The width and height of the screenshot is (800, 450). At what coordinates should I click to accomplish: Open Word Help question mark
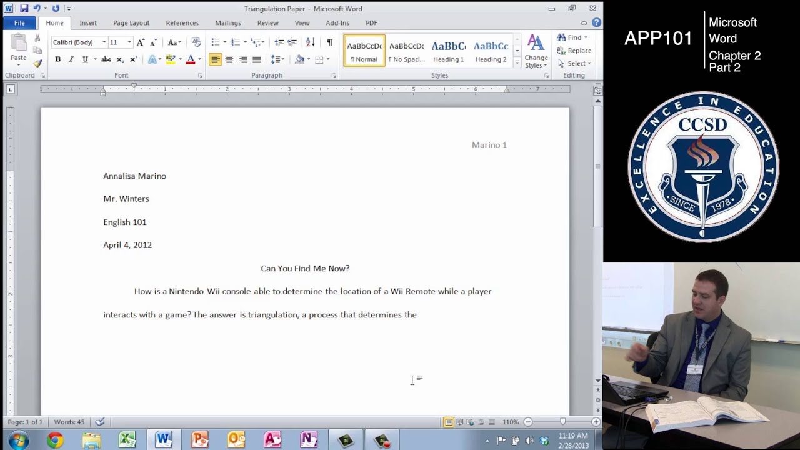596,23
